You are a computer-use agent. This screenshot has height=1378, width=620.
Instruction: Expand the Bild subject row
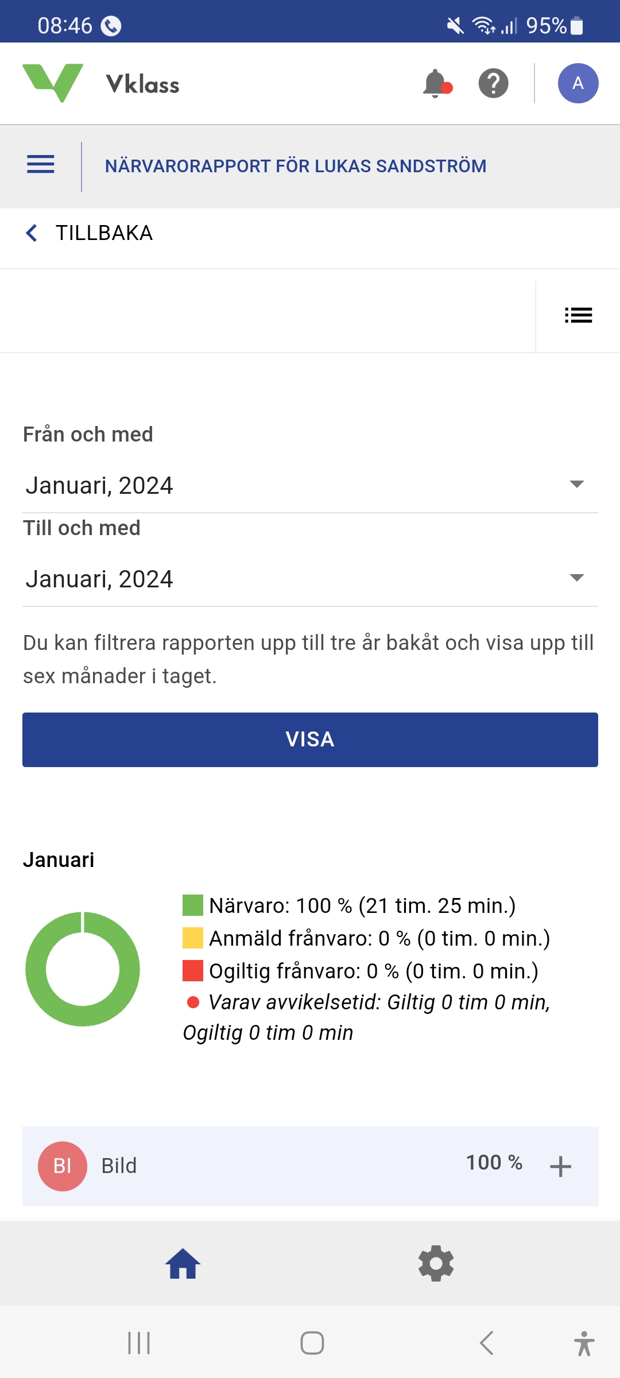point(560,1167)
